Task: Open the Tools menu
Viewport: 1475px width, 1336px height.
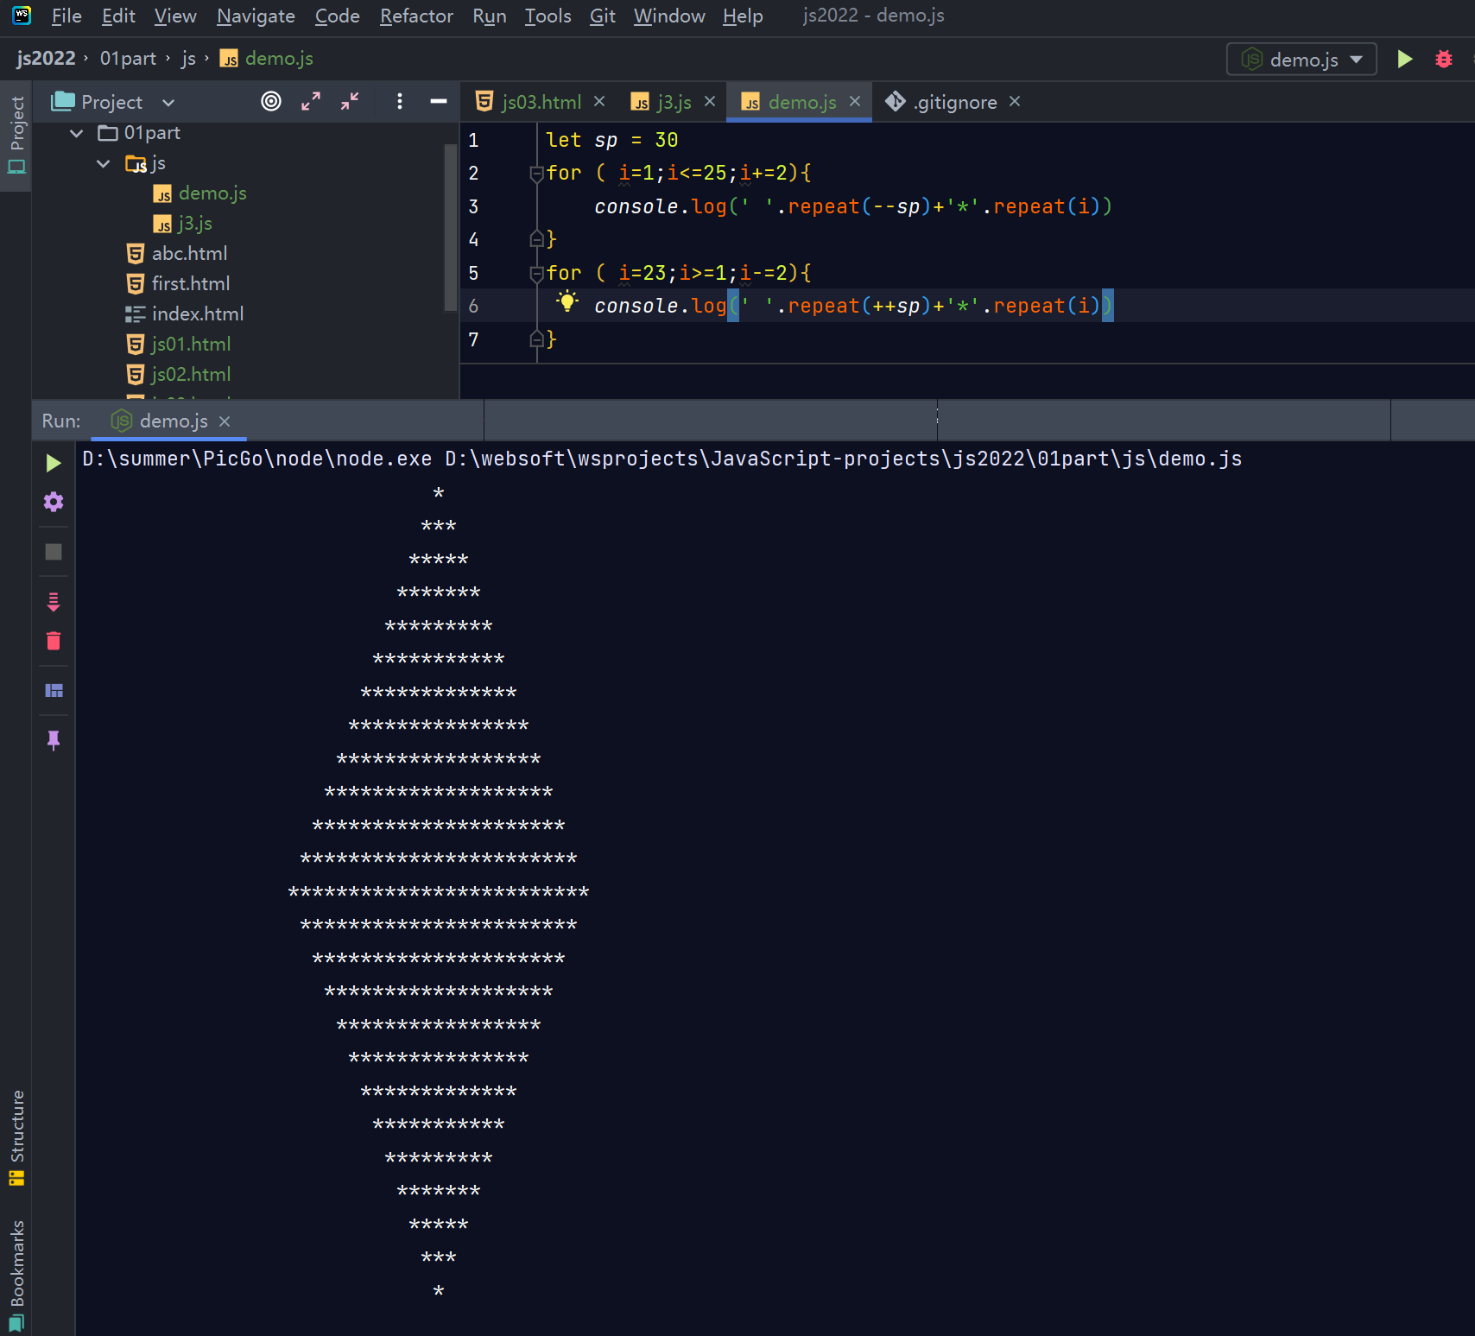Action: (548, 16)
